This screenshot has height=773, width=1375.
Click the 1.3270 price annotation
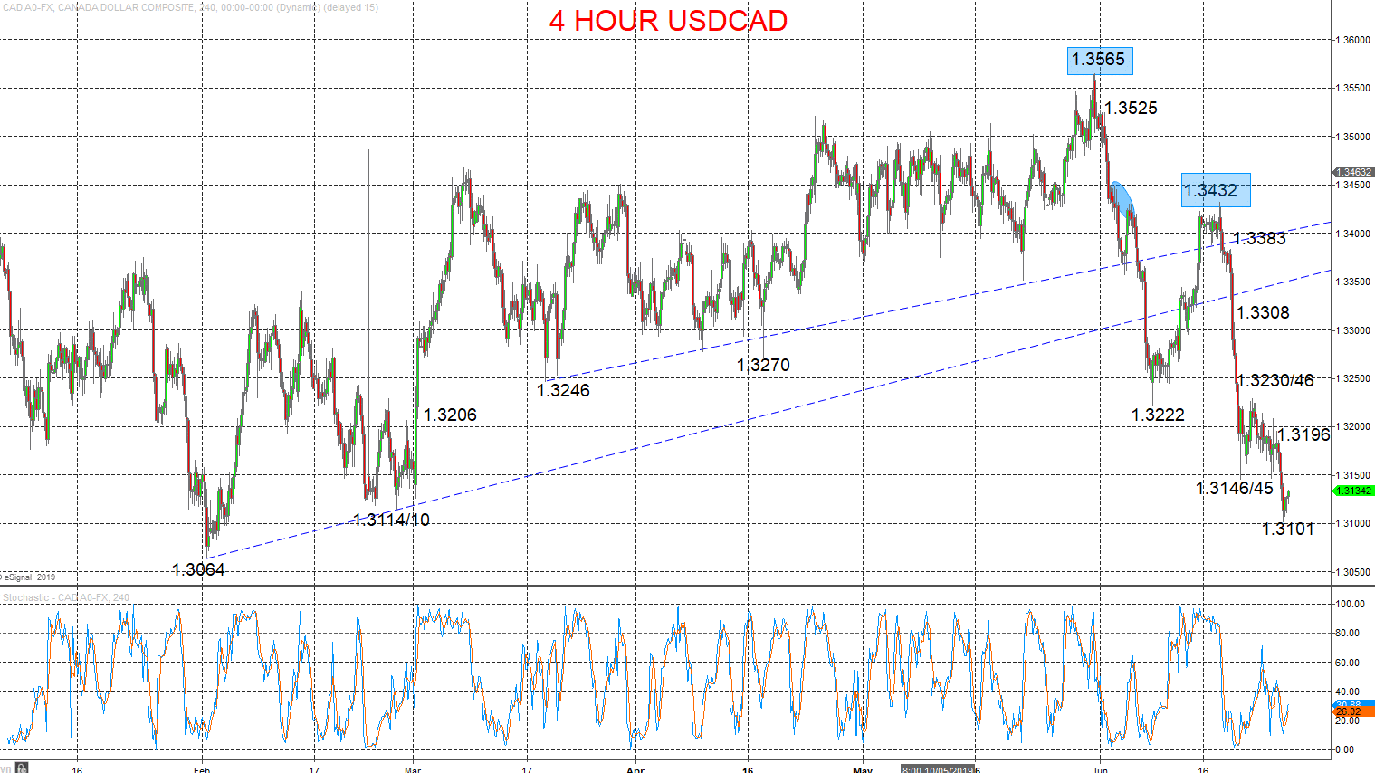[763, 365]
